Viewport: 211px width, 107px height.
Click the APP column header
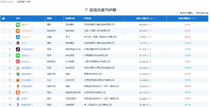pos(18,18)
